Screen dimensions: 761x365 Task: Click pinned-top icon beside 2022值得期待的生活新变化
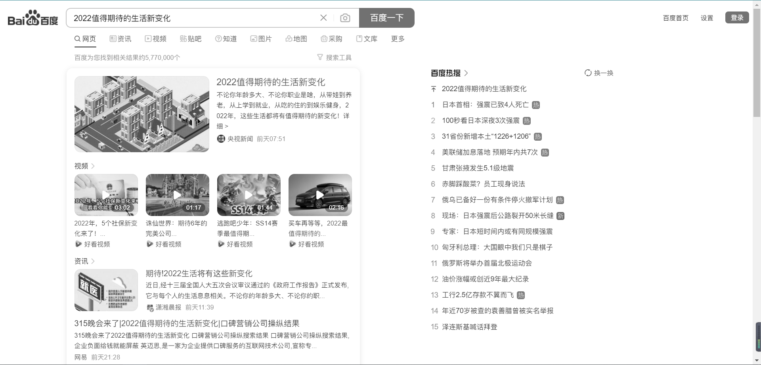(434, 89)
